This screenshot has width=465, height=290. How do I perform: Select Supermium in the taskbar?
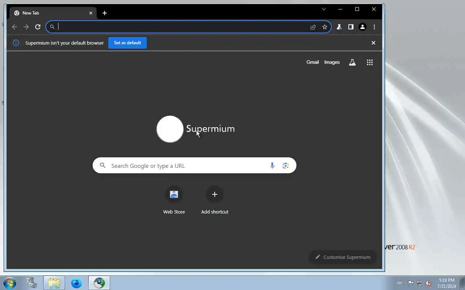point(99,283)
